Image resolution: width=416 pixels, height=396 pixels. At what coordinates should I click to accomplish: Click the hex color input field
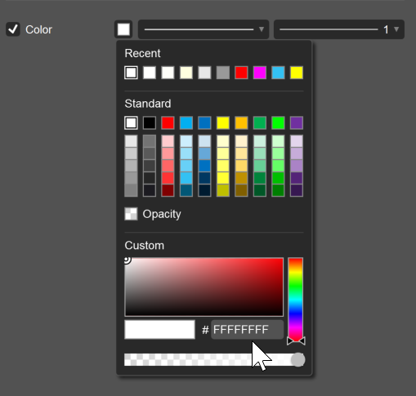247,330
